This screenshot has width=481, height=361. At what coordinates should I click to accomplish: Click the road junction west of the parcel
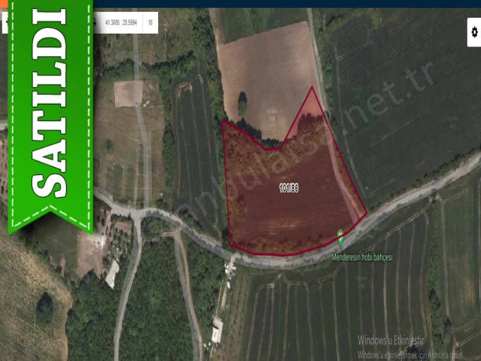(x=138, y=214)
